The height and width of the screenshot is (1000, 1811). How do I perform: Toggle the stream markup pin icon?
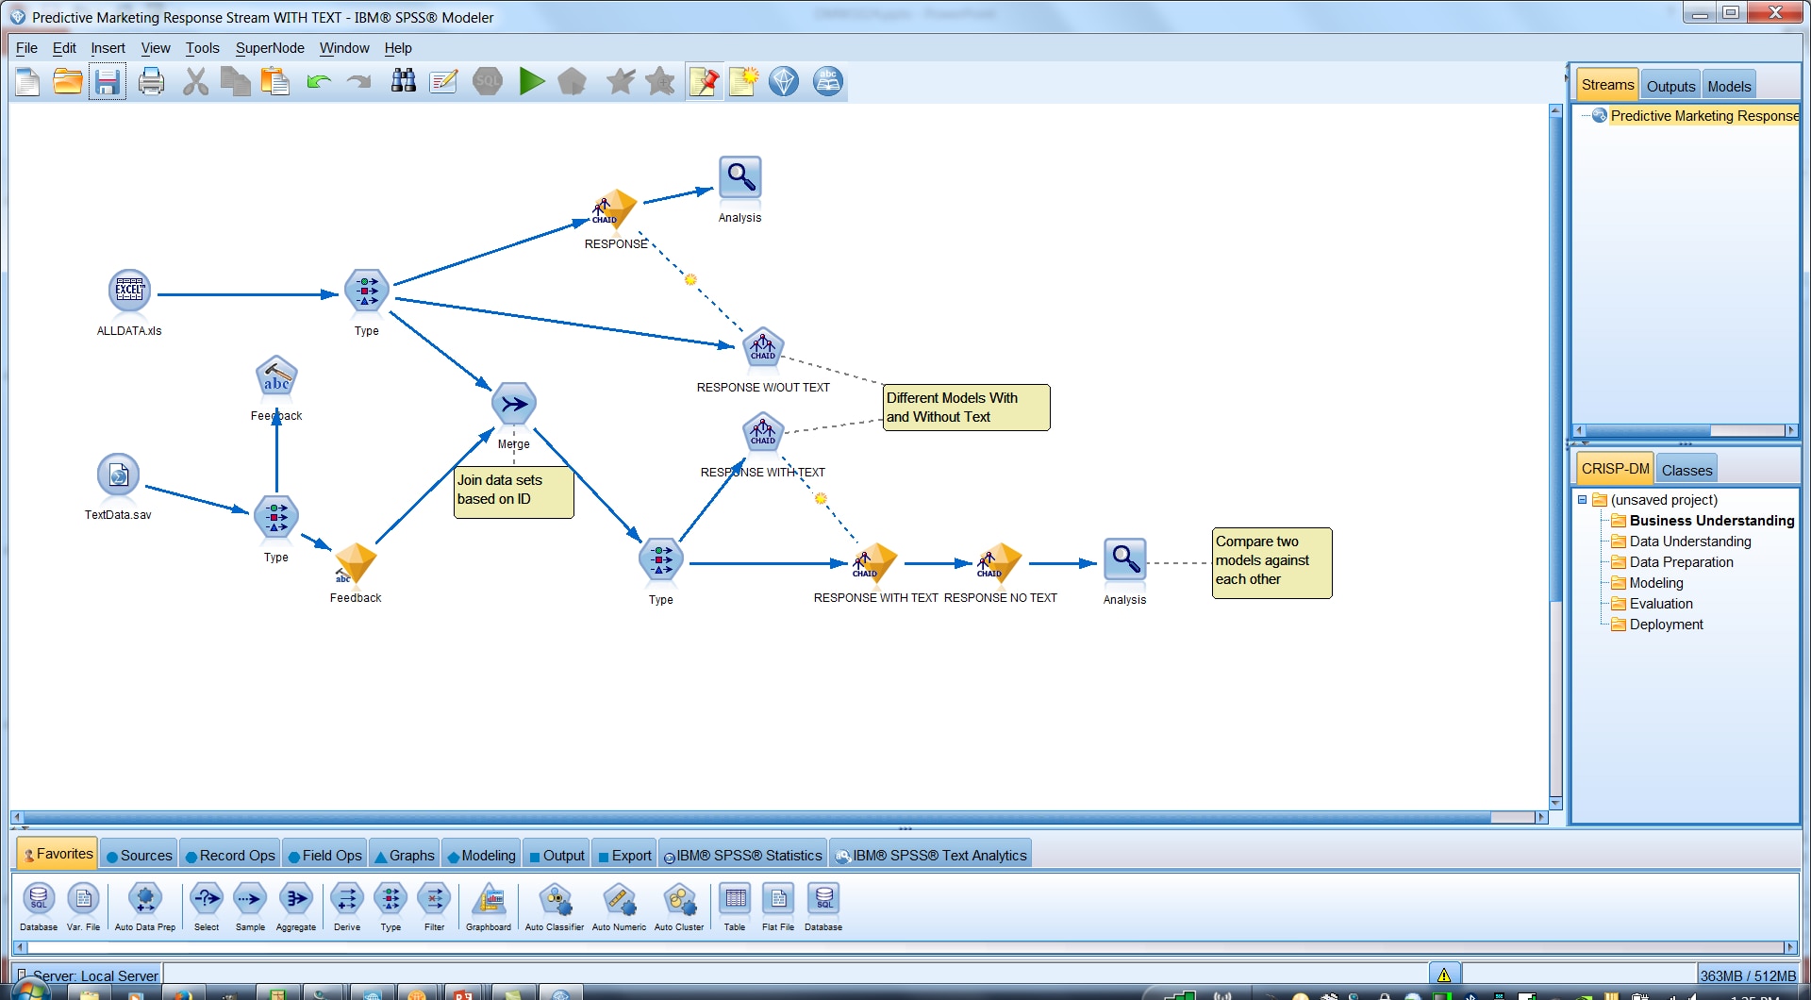pyautogui.click(x=704, y=82)
